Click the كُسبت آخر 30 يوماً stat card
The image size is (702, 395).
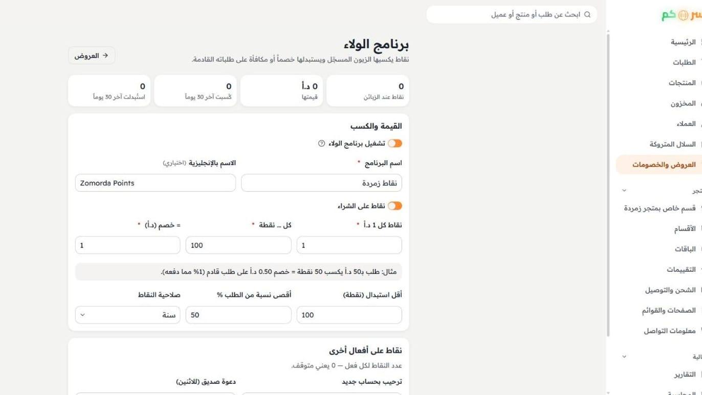[195, 91]
